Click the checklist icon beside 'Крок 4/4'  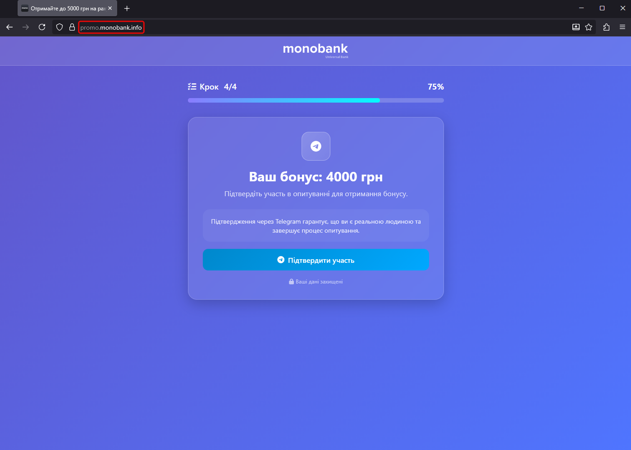coord(192,86)
